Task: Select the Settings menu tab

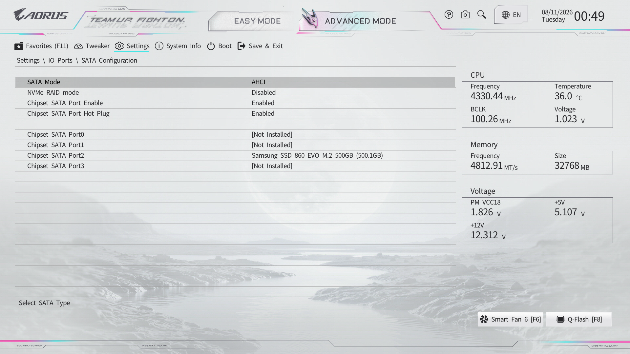Action: click(x=132, y=46)
